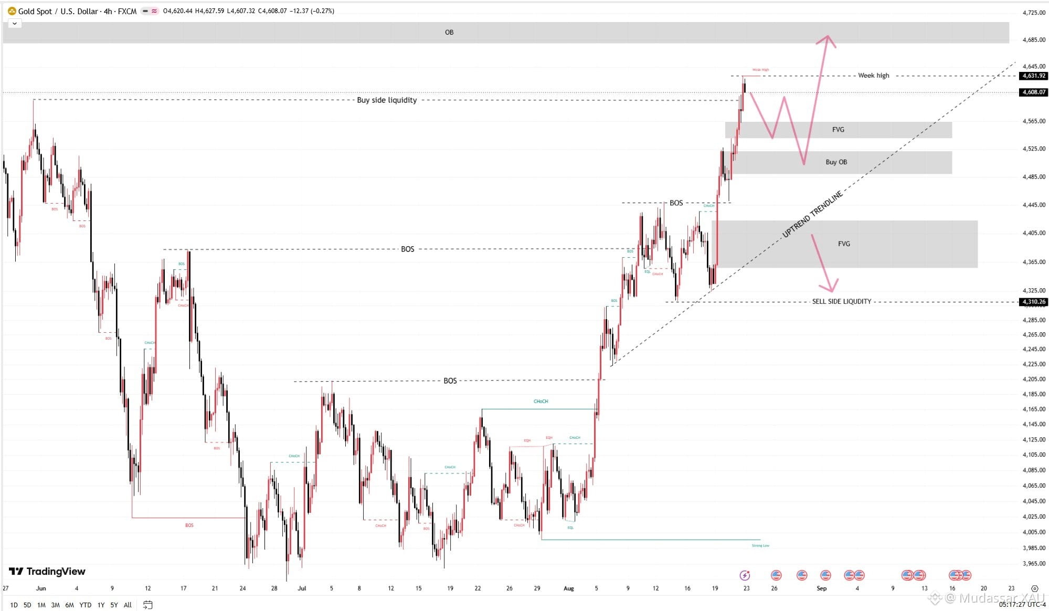
Task: Click the Strong Low label
Action: pyautogui.click(x=760, y=546)
